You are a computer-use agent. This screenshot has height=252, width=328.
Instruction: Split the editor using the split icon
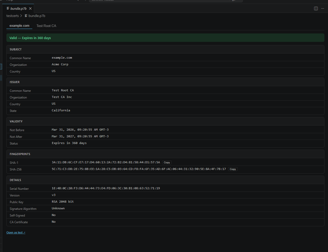coord(316,8)
